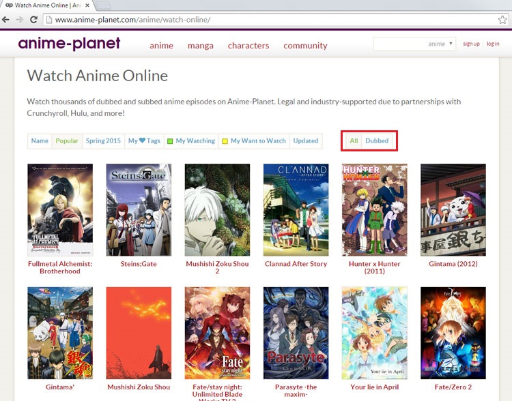Screen dimensions: 512x401
Task: Click the log in link
Action: pos(493,44)
